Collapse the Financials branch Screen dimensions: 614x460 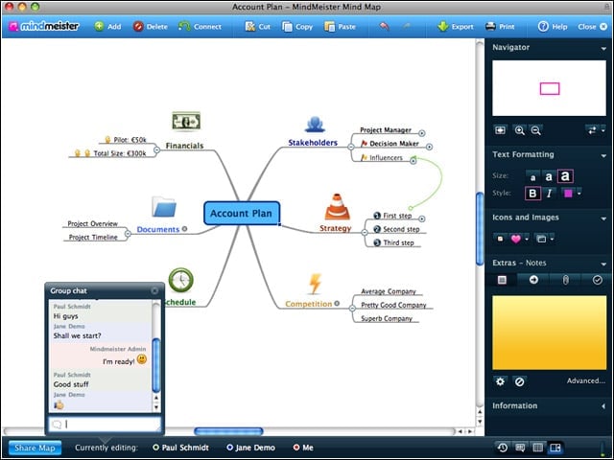click(x=156, y=149)
